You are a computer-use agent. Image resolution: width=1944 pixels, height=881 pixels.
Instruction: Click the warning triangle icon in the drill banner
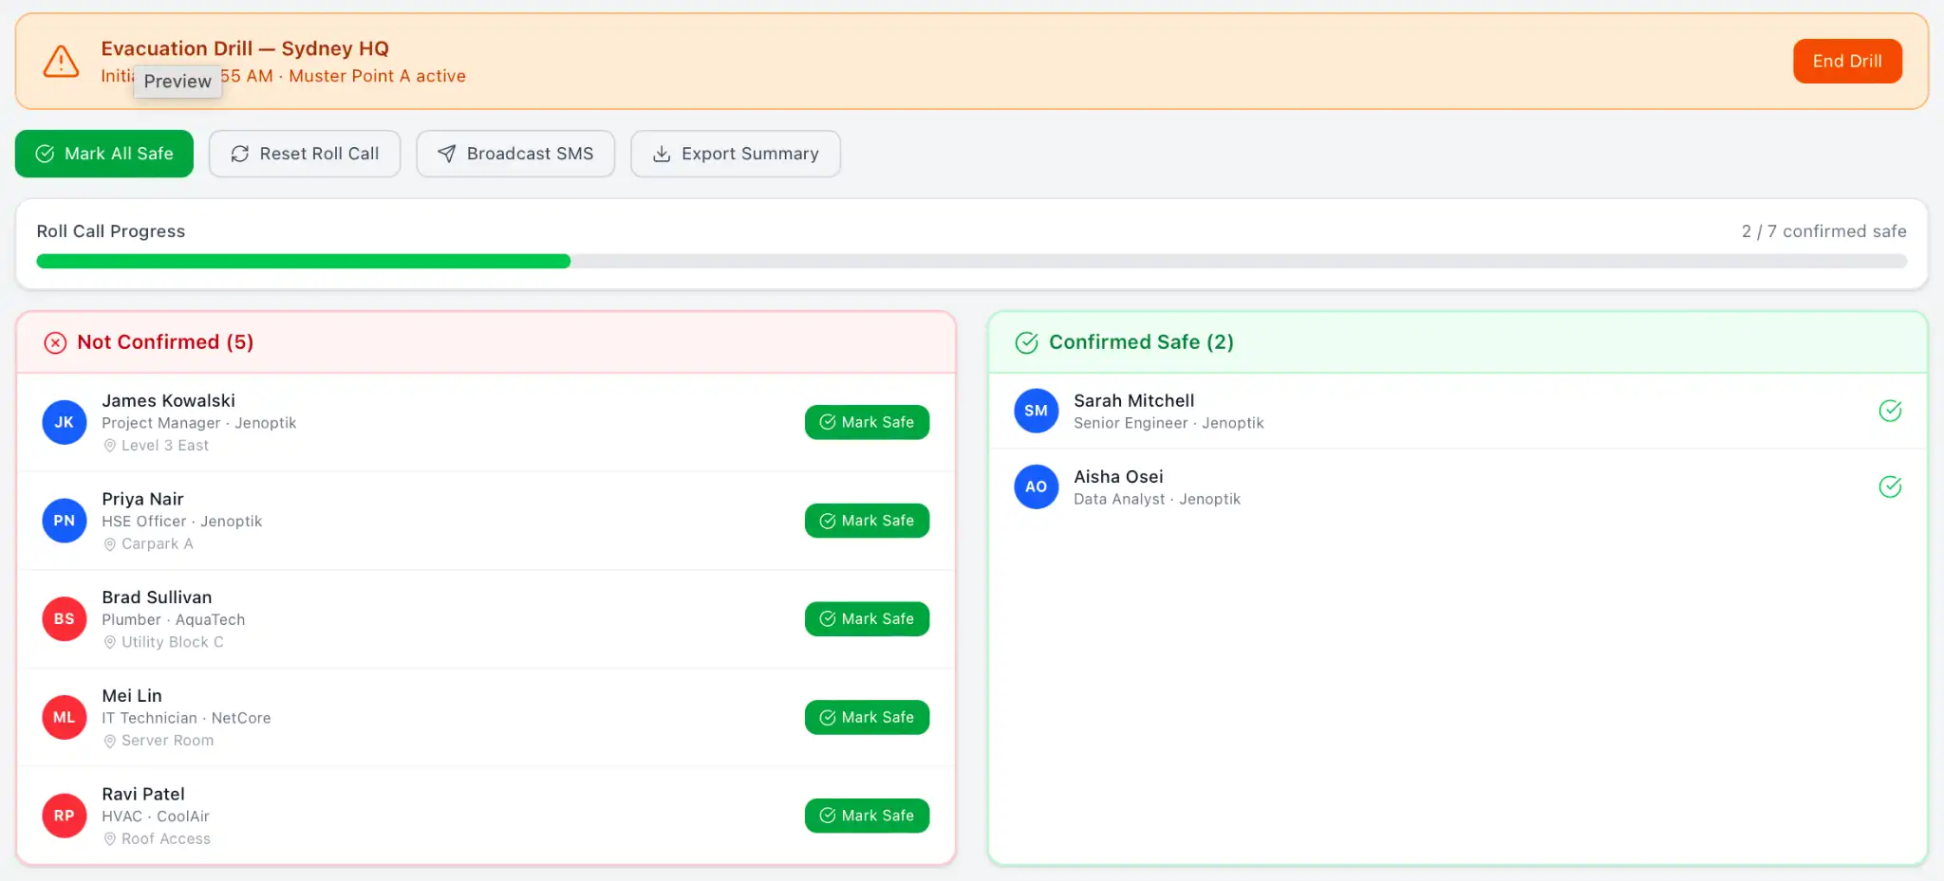[61, 62]
